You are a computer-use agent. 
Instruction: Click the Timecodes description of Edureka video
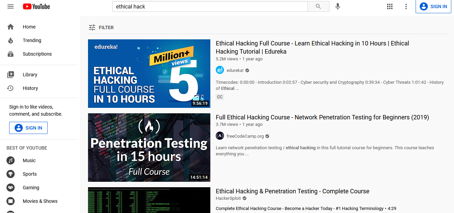[330, 85]
